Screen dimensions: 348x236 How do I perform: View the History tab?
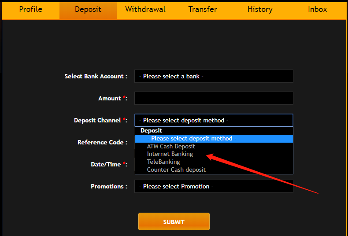pos(260,10)
